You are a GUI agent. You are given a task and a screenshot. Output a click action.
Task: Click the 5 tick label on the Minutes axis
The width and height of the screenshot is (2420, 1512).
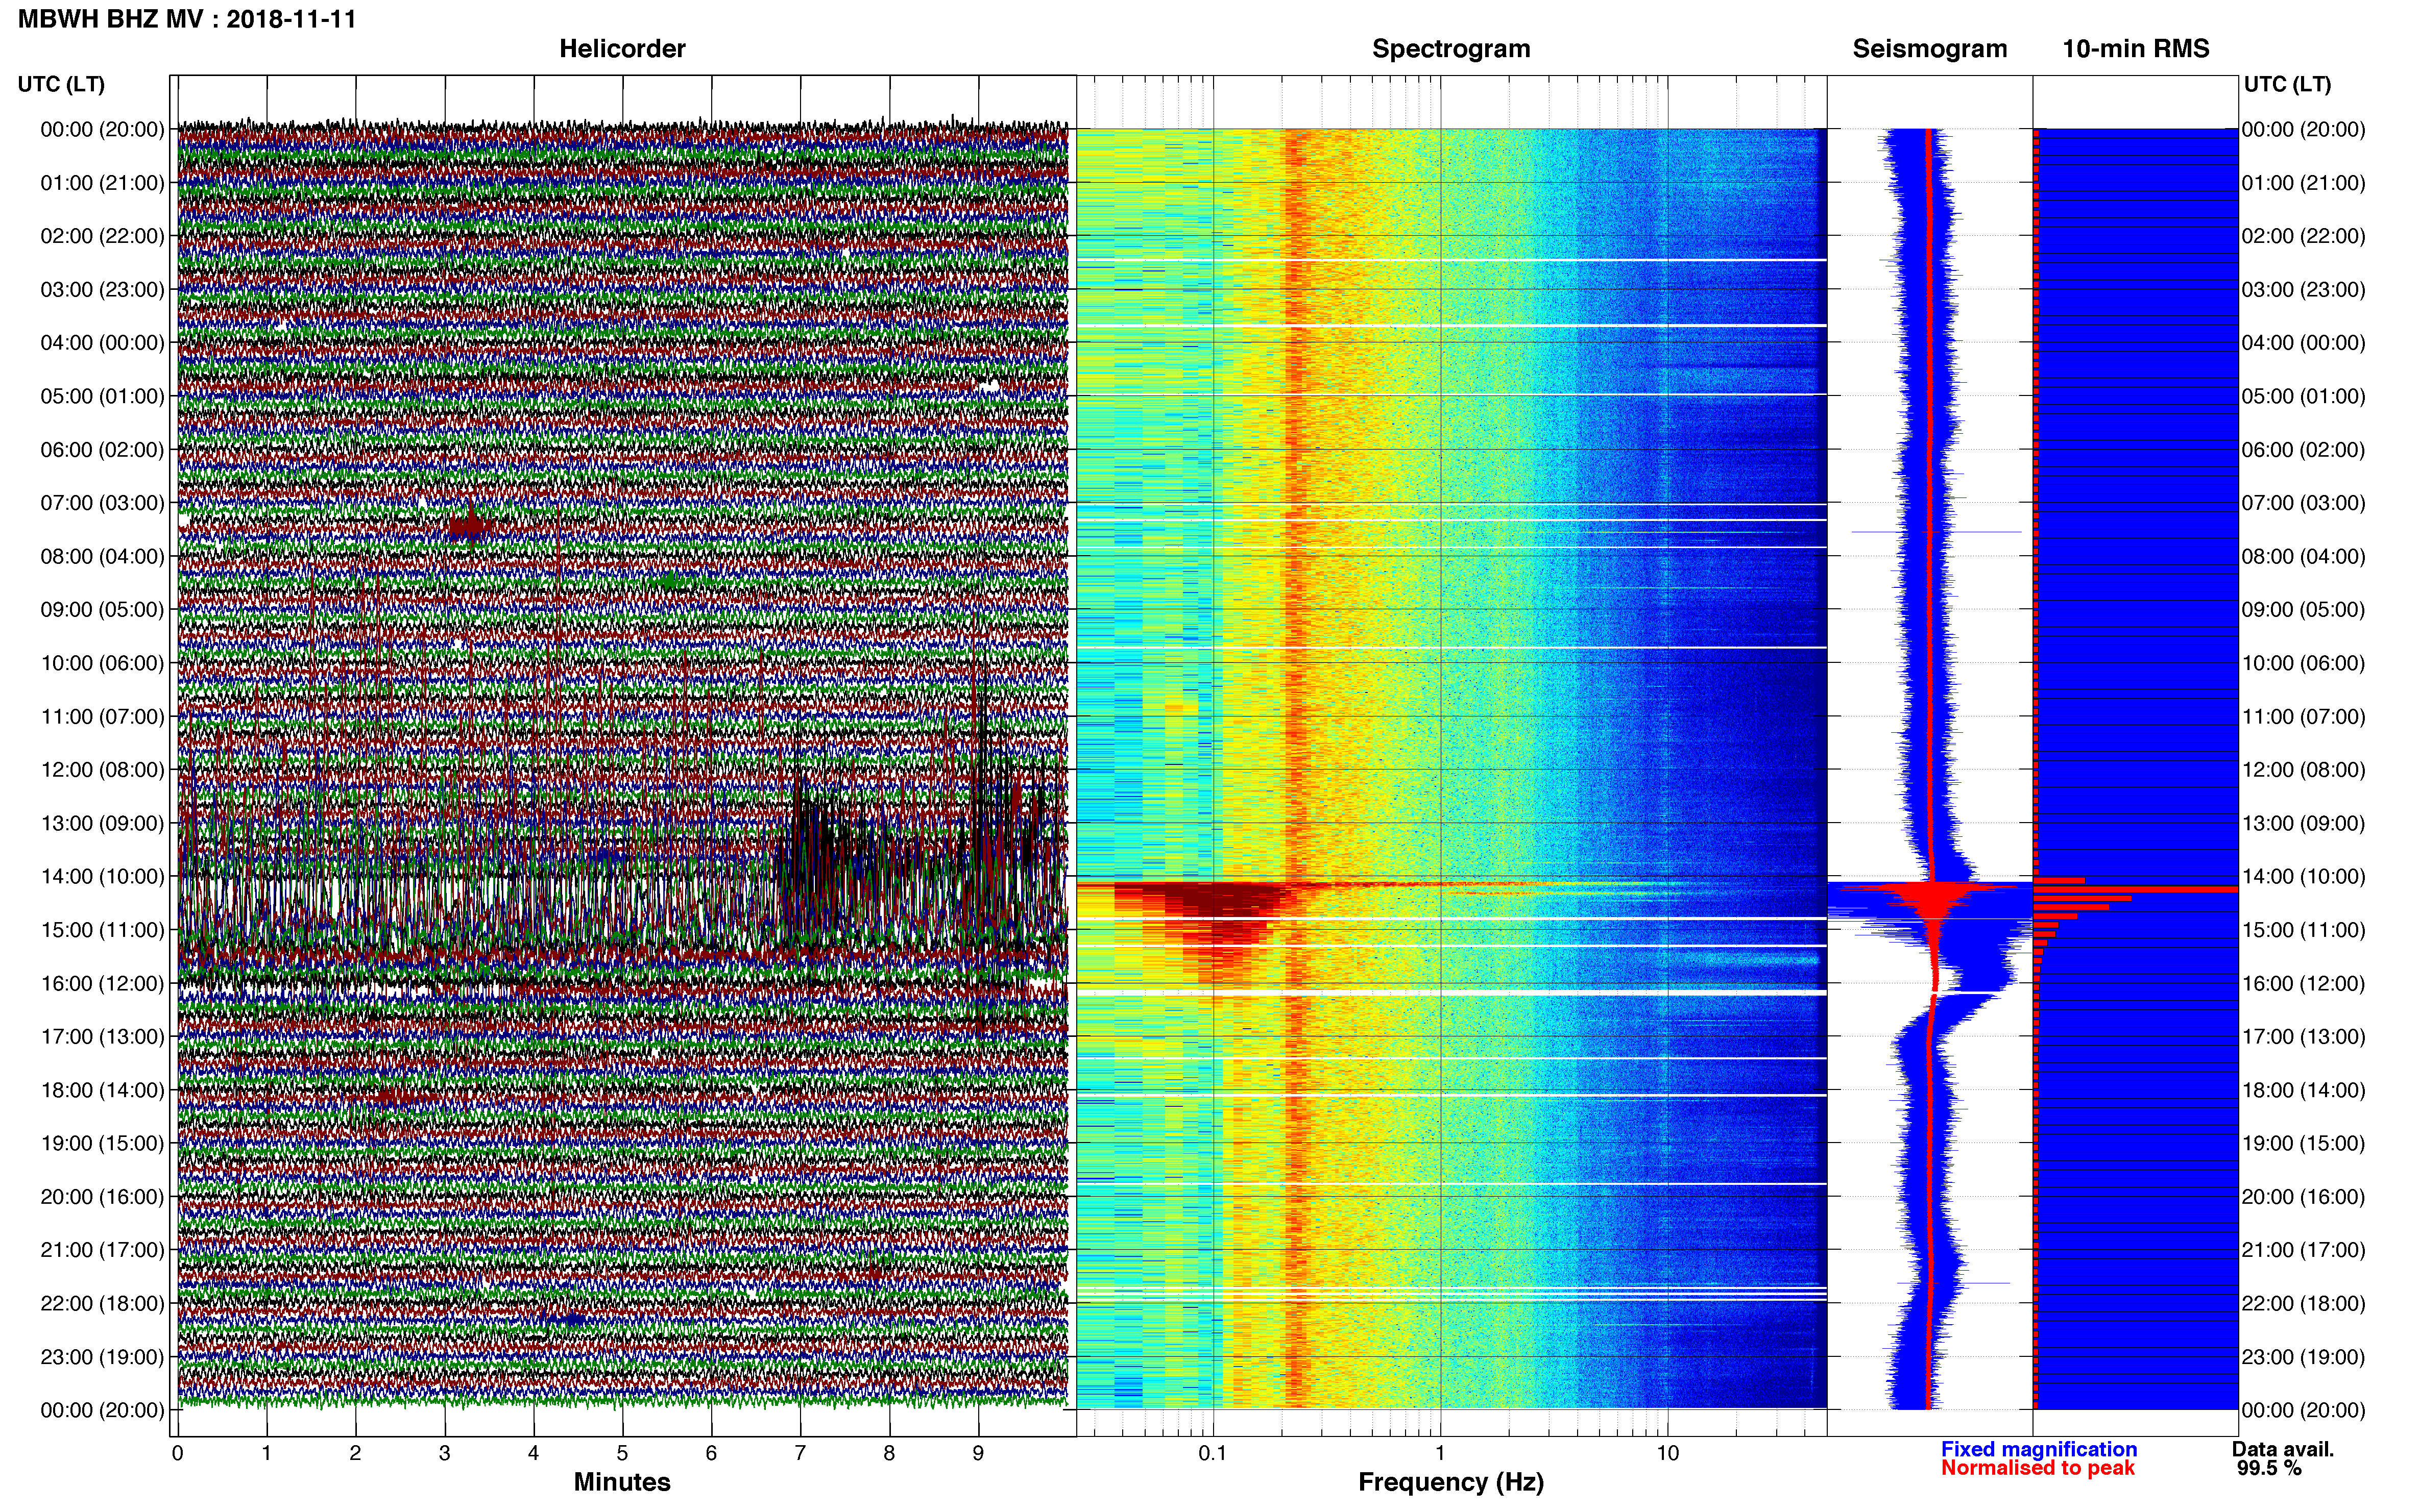[x=622, y=1453]
